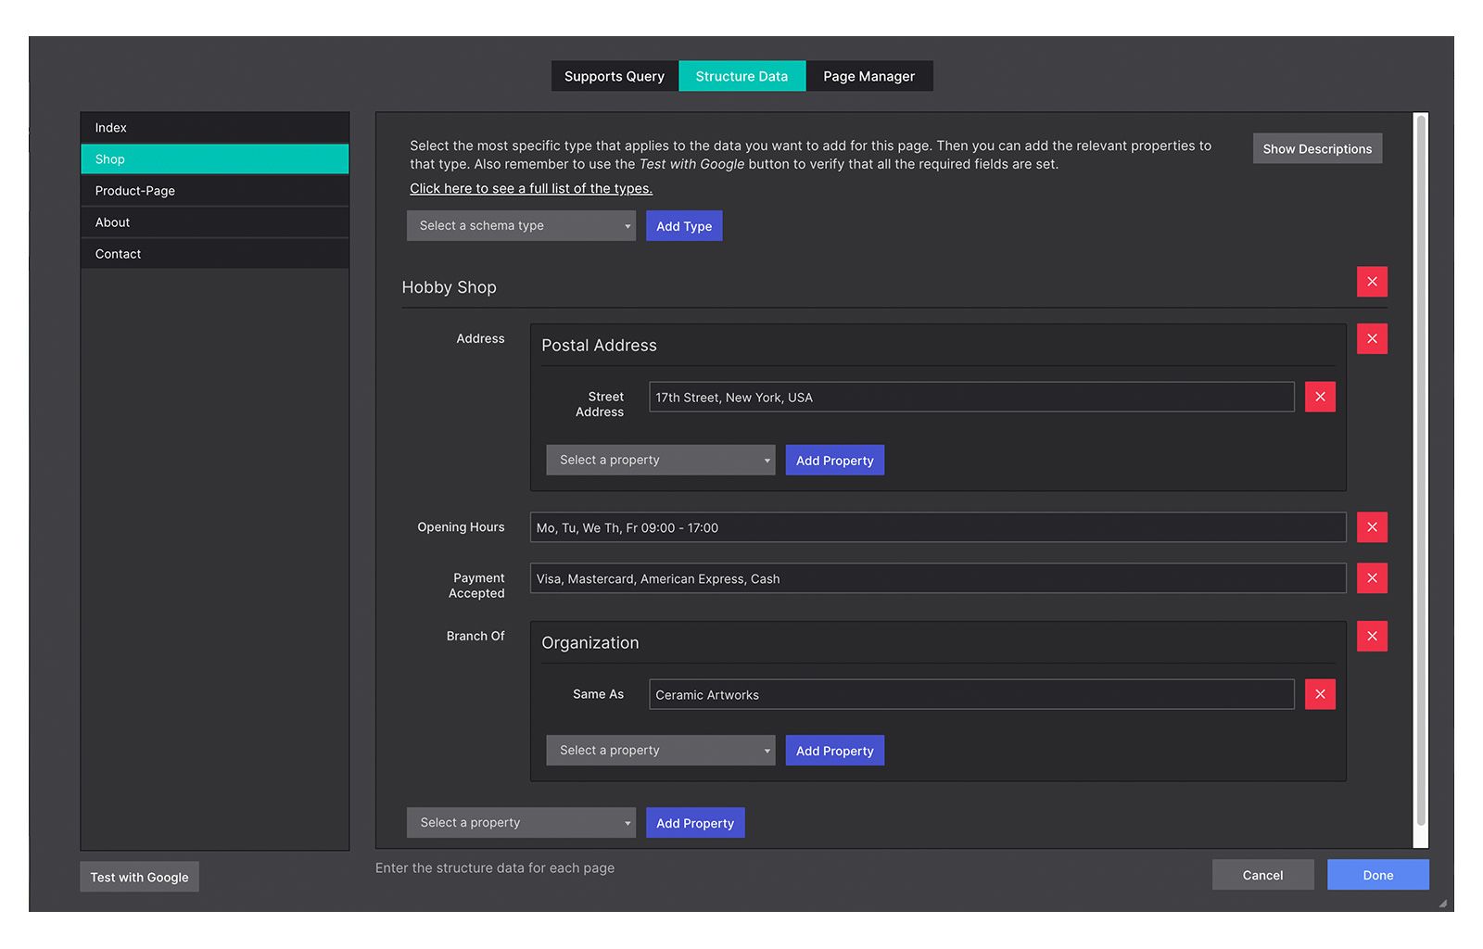This screenshot has width=1483, height=949.
Task: Expand the property dropdown under Street Address
Action: (x=660, y=460)
